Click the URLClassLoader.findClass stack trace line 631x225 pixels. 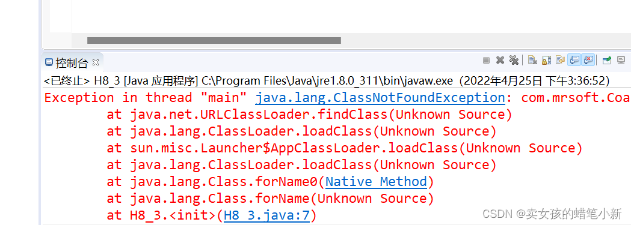pyautogui.click(x=309, y=115)
